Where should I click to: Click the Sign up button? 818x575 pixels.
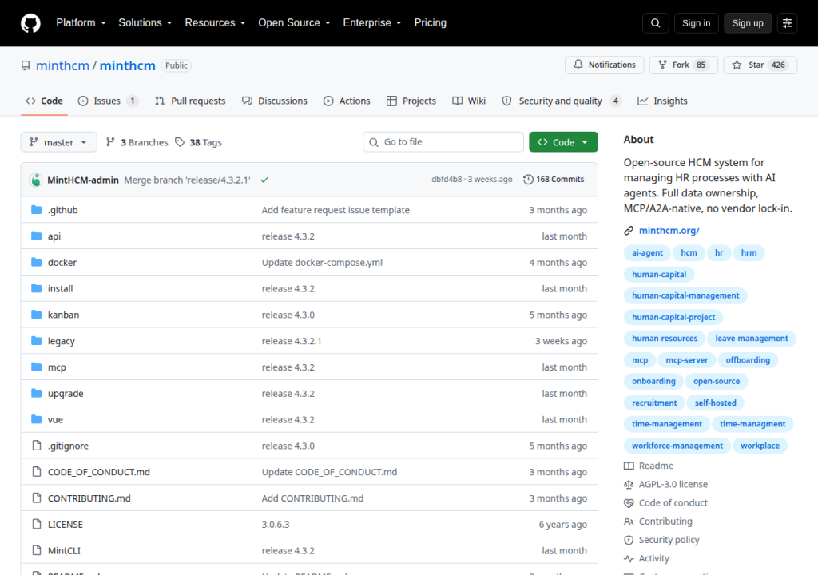pos(748,23)
